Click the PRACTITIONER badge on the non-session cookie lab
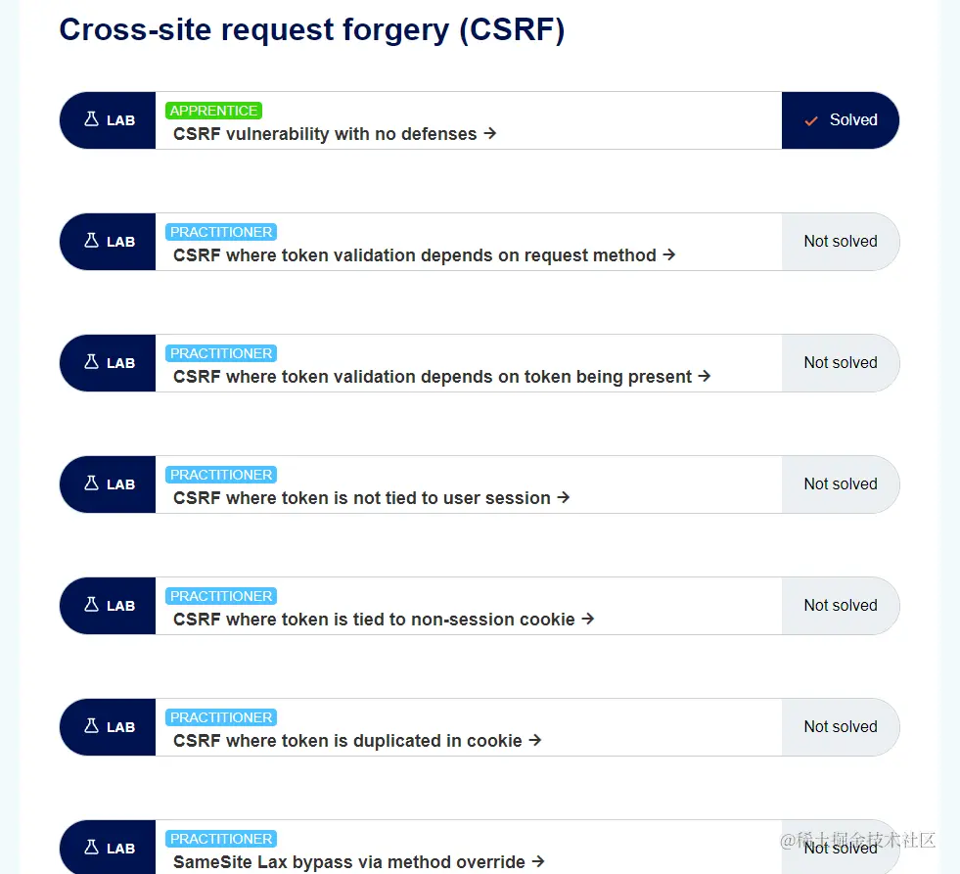Viewport: 960px width, 874px height. (x=220, y=596)
